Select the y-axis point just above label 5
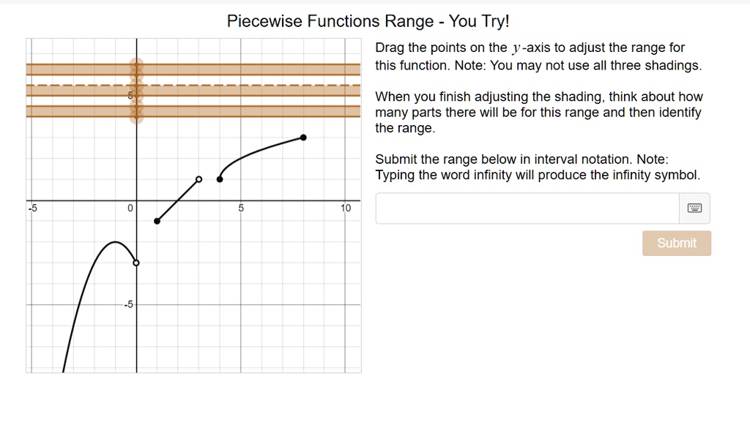The height and width of the screenshot is (433, 750). [x=136, y=95]
